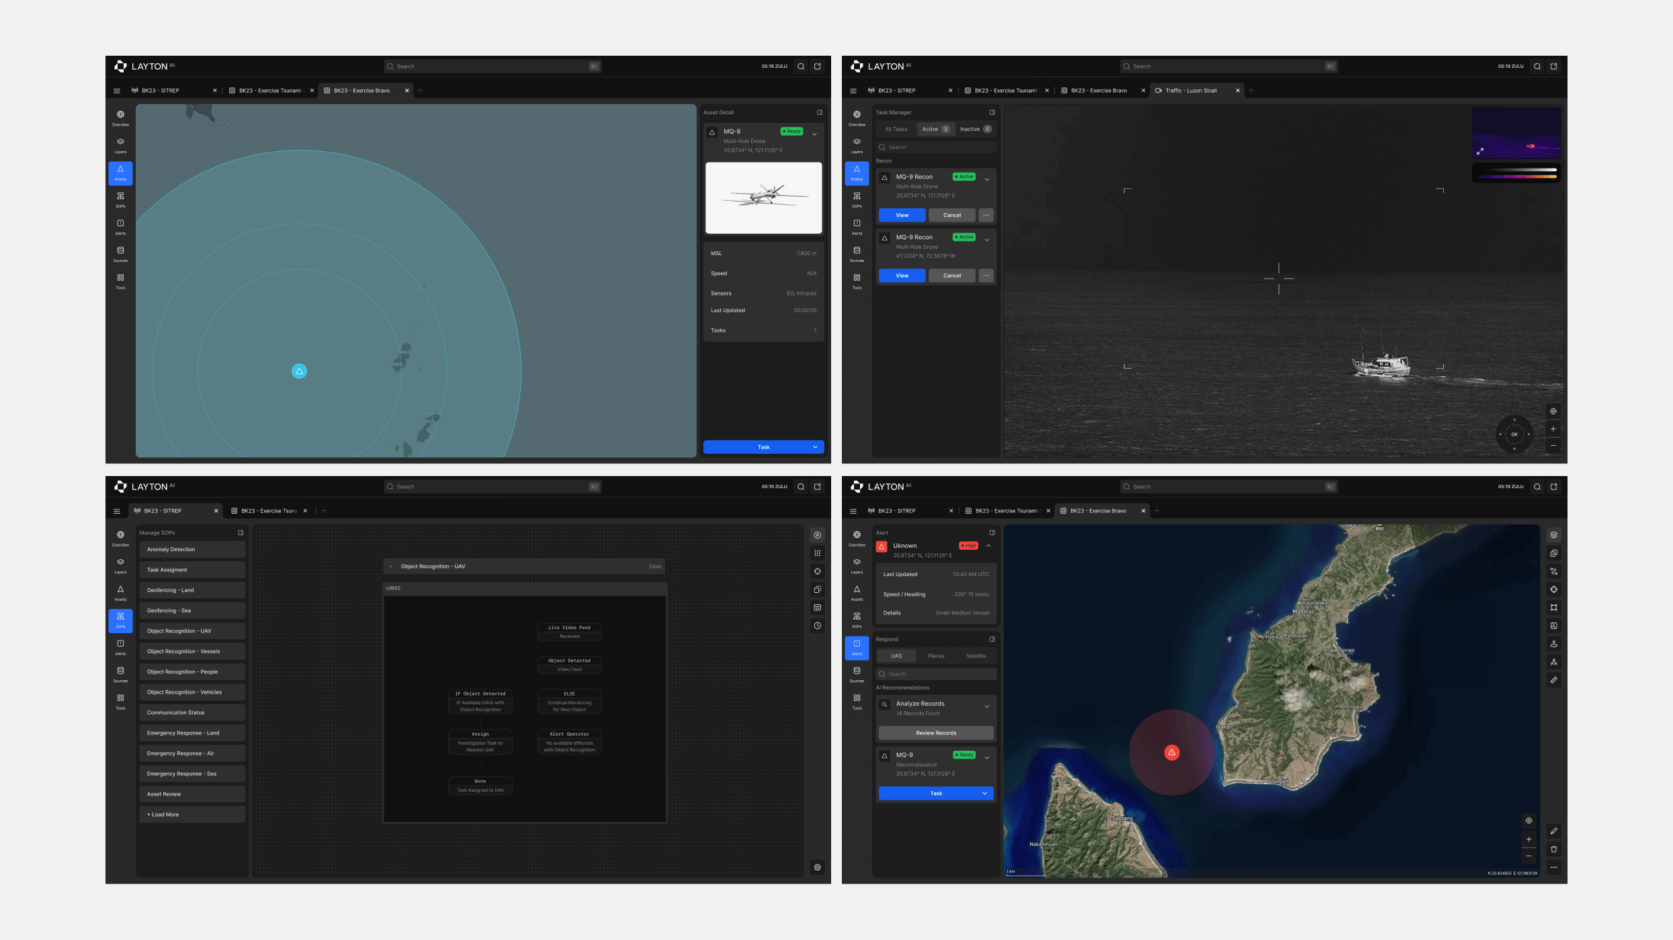Open Overview in the Task Manager screen sidebar
Screen dimensions: 1673x940
coord(857,118)
